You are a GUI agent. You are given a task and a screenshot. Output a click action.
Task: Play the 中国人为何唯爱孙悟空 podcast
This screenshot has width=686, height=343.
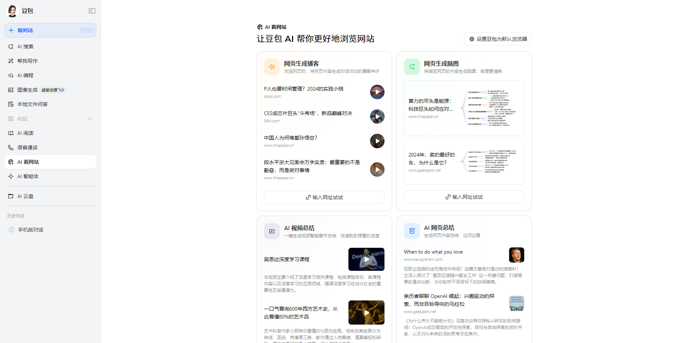point(377,141)
